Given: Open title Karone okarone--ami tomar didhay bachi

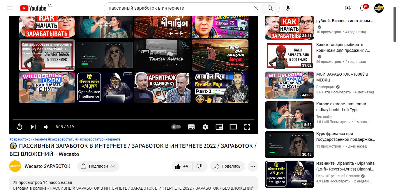Looking at the screenshot, I should tap(341, 107).
